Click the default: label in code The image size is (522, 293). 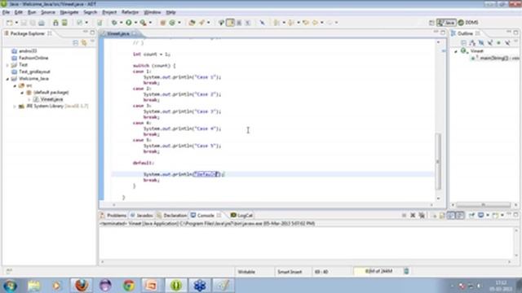144,163
